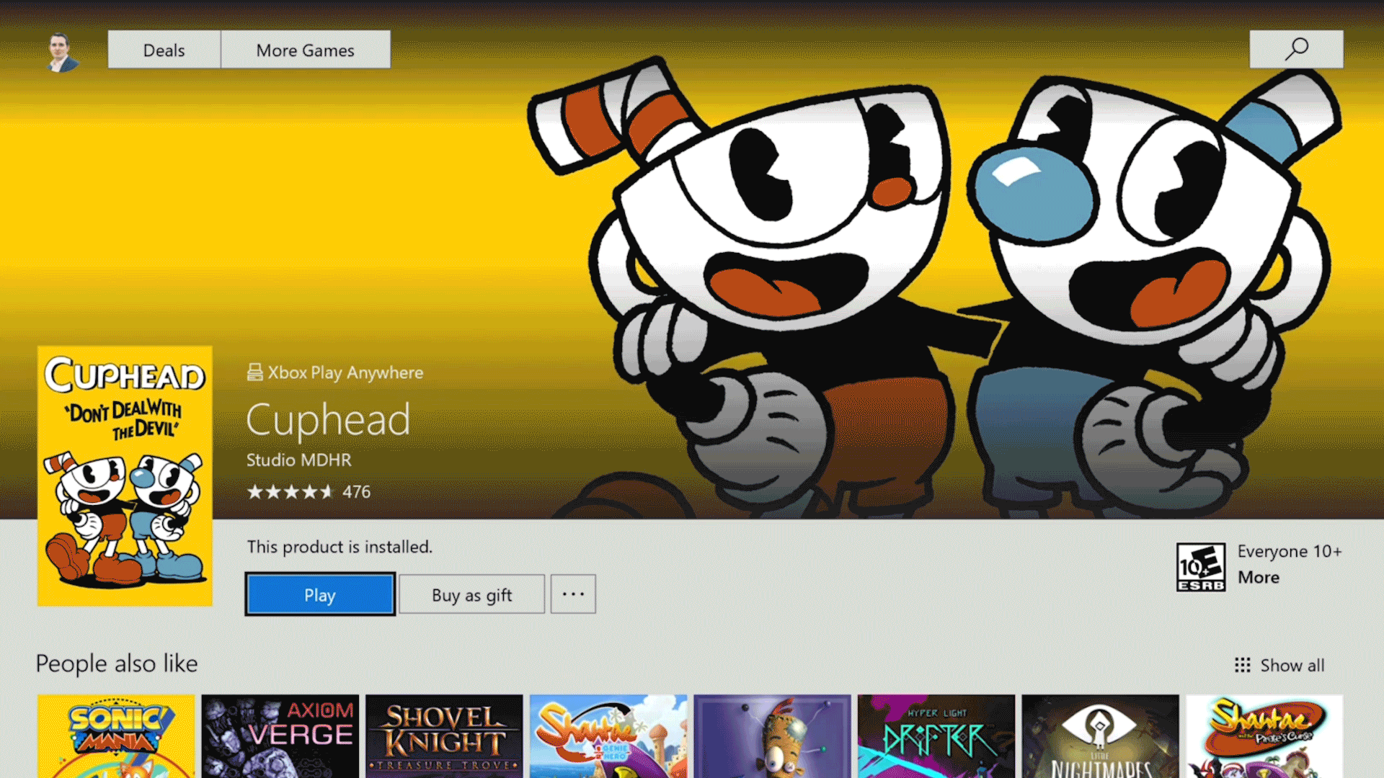Click the Show all grid icon

point(1242,665)
